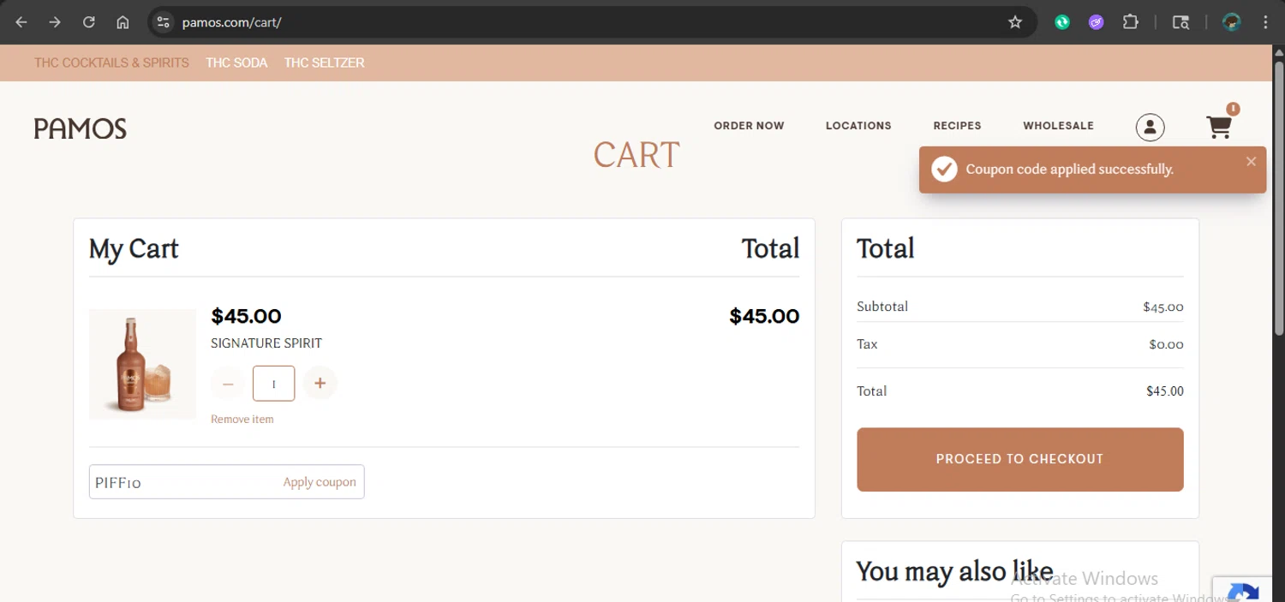The image size is (1285, 602).
Task: Open the search-tabs icon beside extensions
Action: coord(1180,22)
